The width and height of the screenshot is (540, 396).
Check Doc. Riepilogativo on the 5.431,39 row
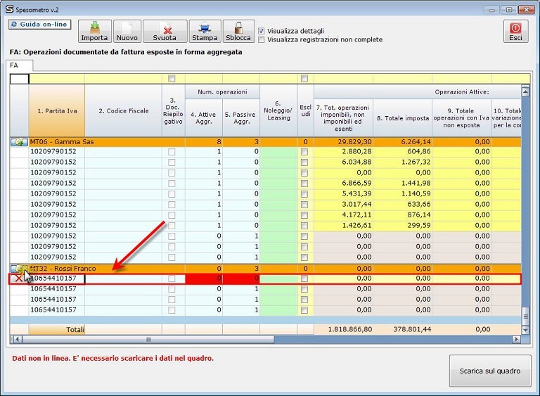pos(172,194)
